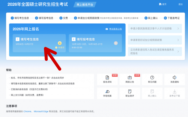Open the 职业测评 icon
188x117 pixels.
coord(130,91)
